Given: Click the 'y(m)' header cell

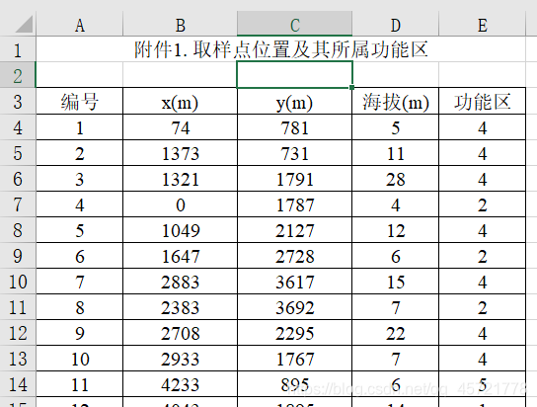Looking at the screenshot, I should [294, 101].
